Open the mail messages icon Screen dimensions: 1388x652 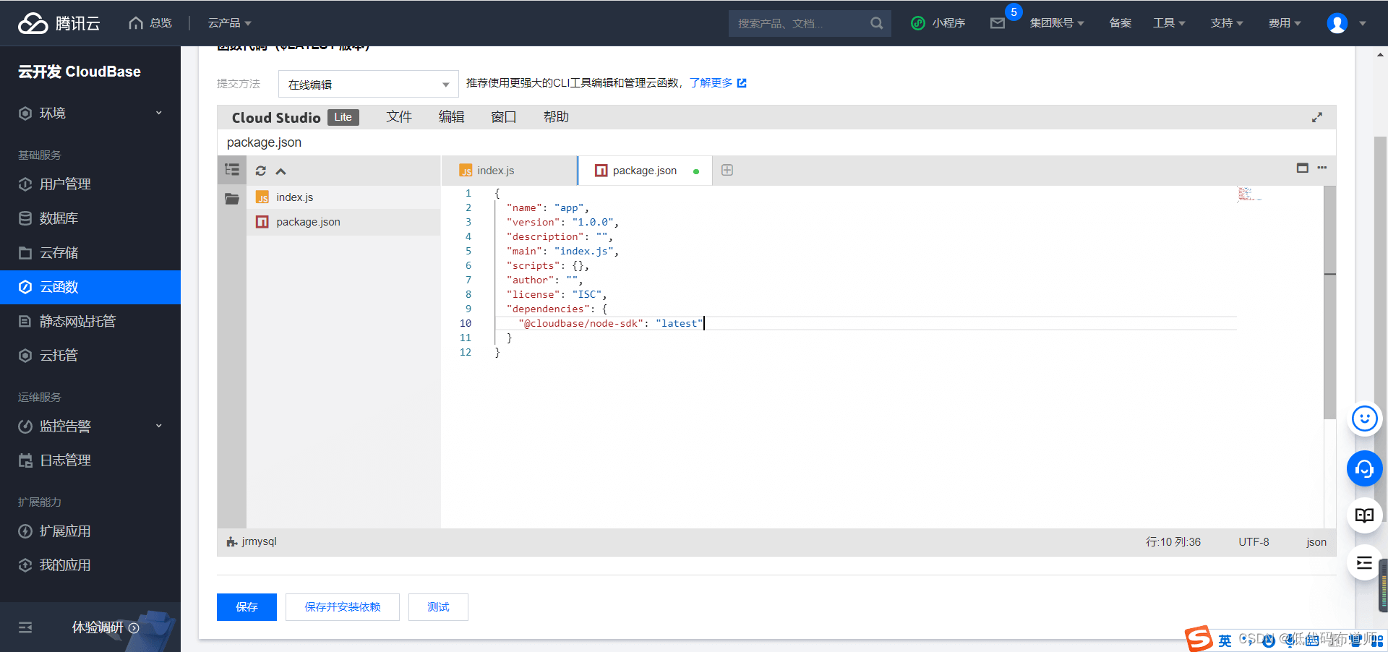point(998,23)
